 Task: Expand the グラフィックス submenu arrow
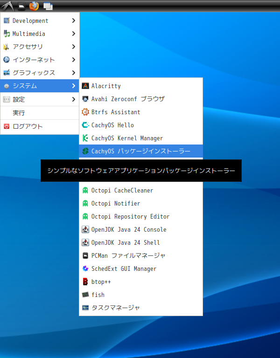[73, 73]
